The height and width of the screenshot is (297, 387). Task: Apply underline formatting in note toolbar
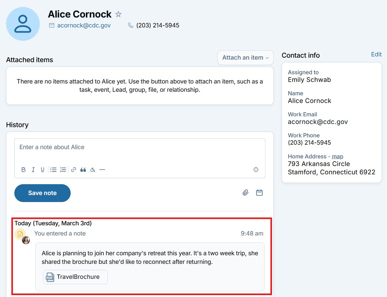point(42,170)
